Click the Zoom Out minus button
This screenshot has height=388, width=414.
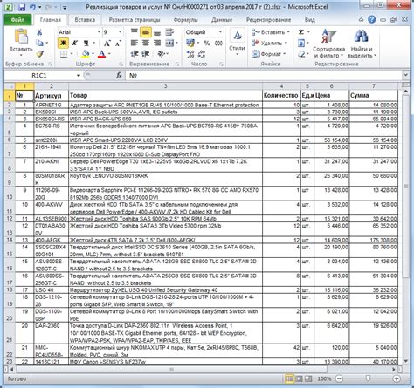(x=339, y=378)
